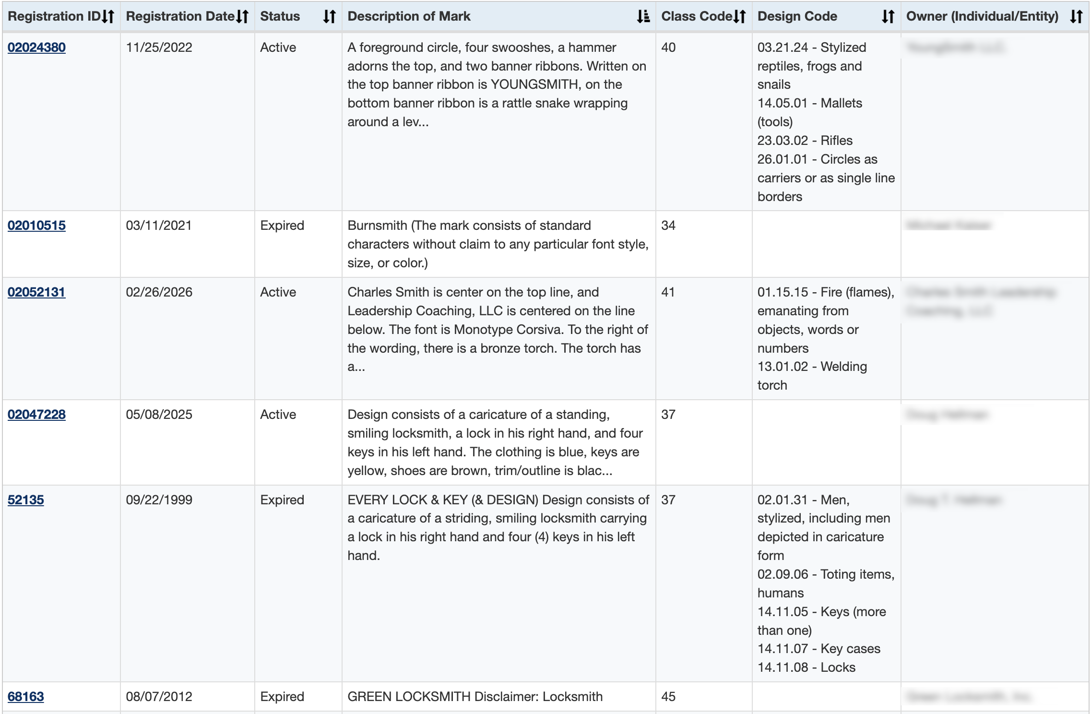Click class code 37 for 02047228
Screen dimensions: 1091x714
(x=668, y=415)
